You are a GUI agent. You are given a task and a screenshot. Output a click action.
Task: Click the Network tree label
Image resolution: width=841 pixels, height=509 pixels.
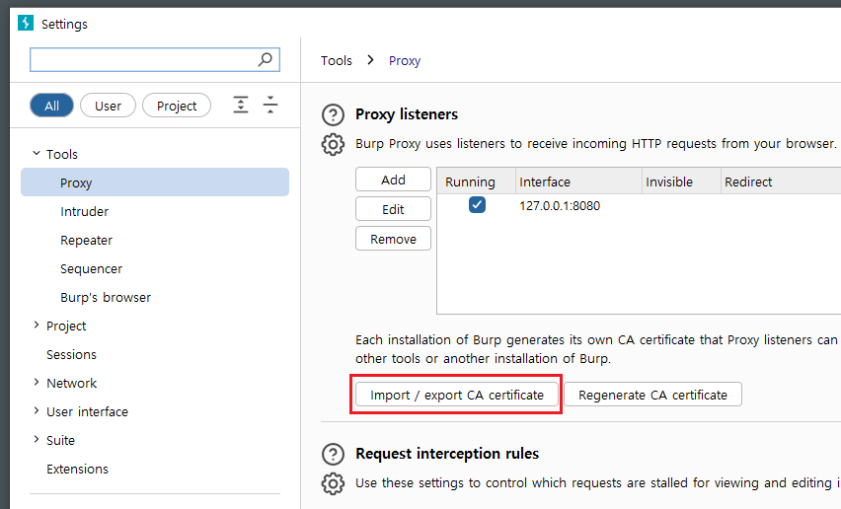(x=71, y=383)
